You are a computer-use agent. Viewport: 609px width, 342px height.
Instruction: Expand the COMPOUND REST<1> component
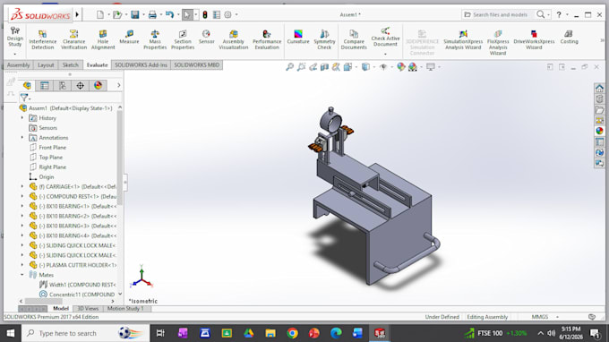point(22,196)
